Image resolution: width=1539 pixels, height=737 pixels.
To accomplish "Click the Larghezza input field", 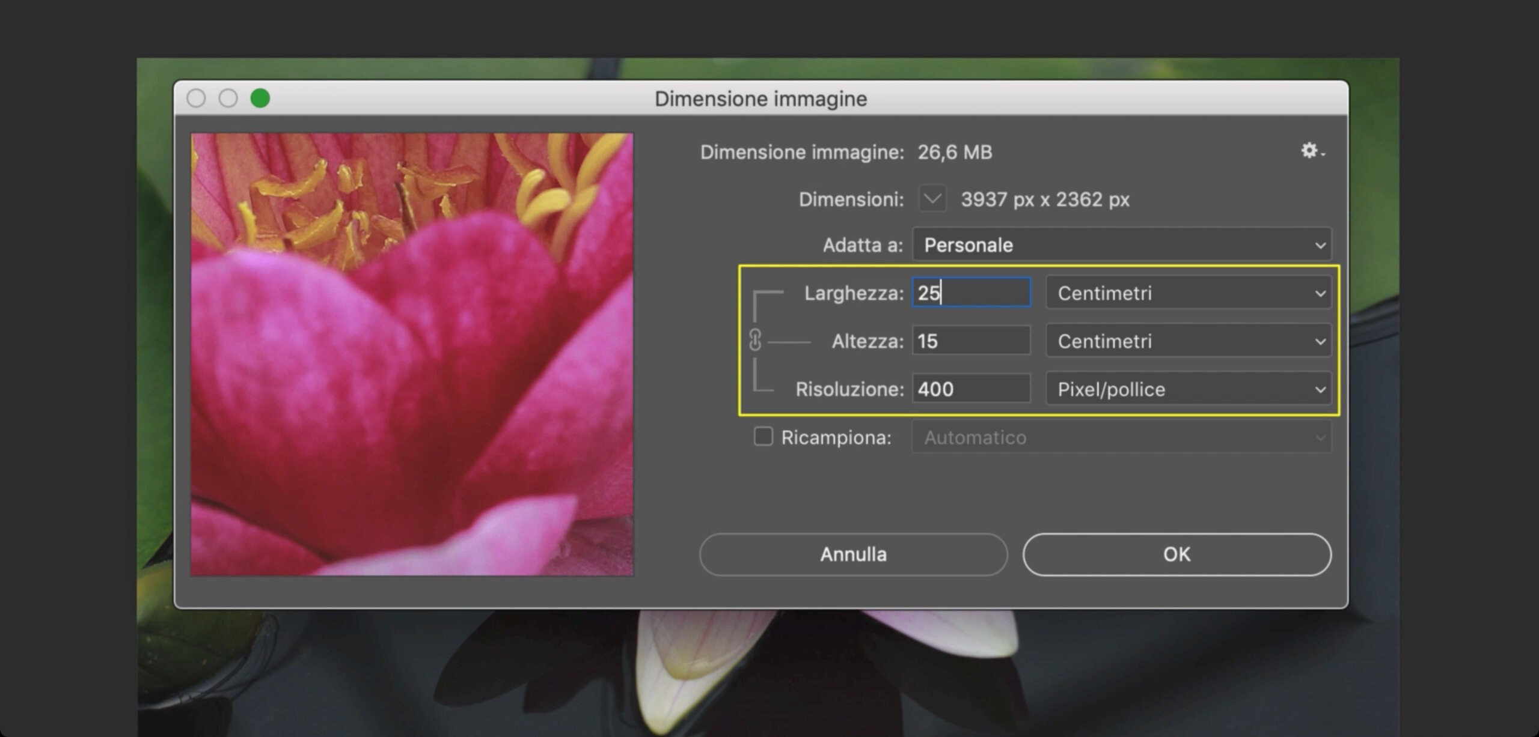I will point(971,293).
